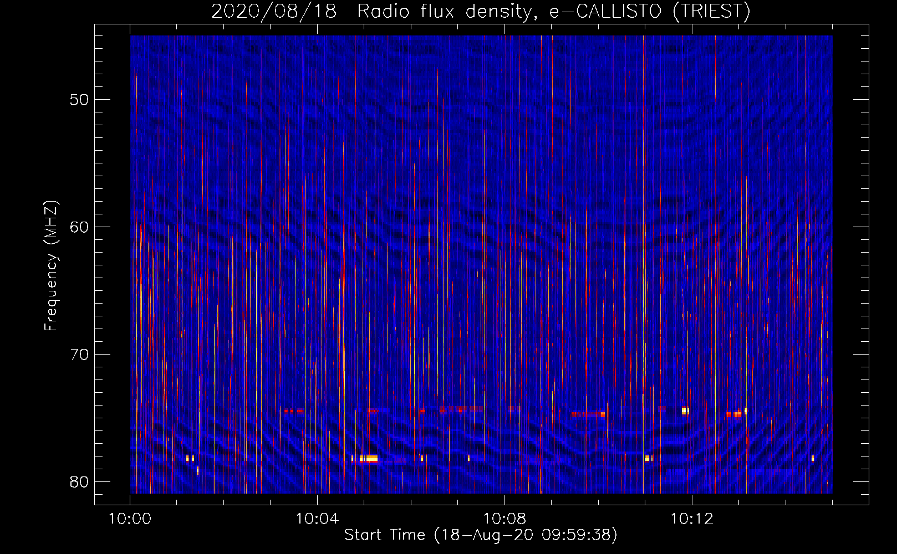Click the '10:08' time tick label
Screen dimensions: 897x554
(x=504, y=519)
